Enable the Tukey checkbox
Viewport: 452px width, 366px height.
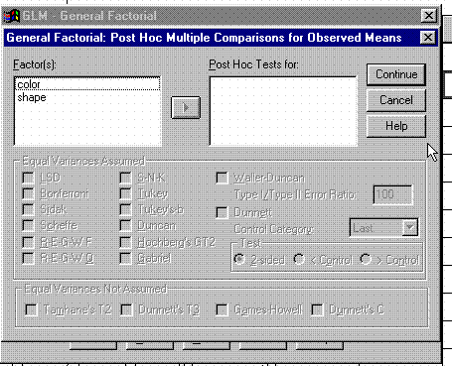click(x=125, y=193)
